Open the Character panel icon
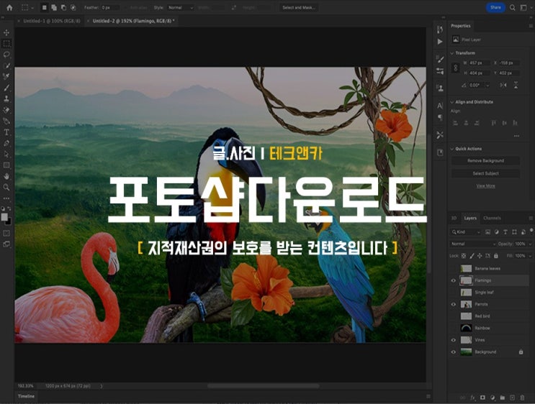Viewport: 535px width, 404px height. (440, 106)
